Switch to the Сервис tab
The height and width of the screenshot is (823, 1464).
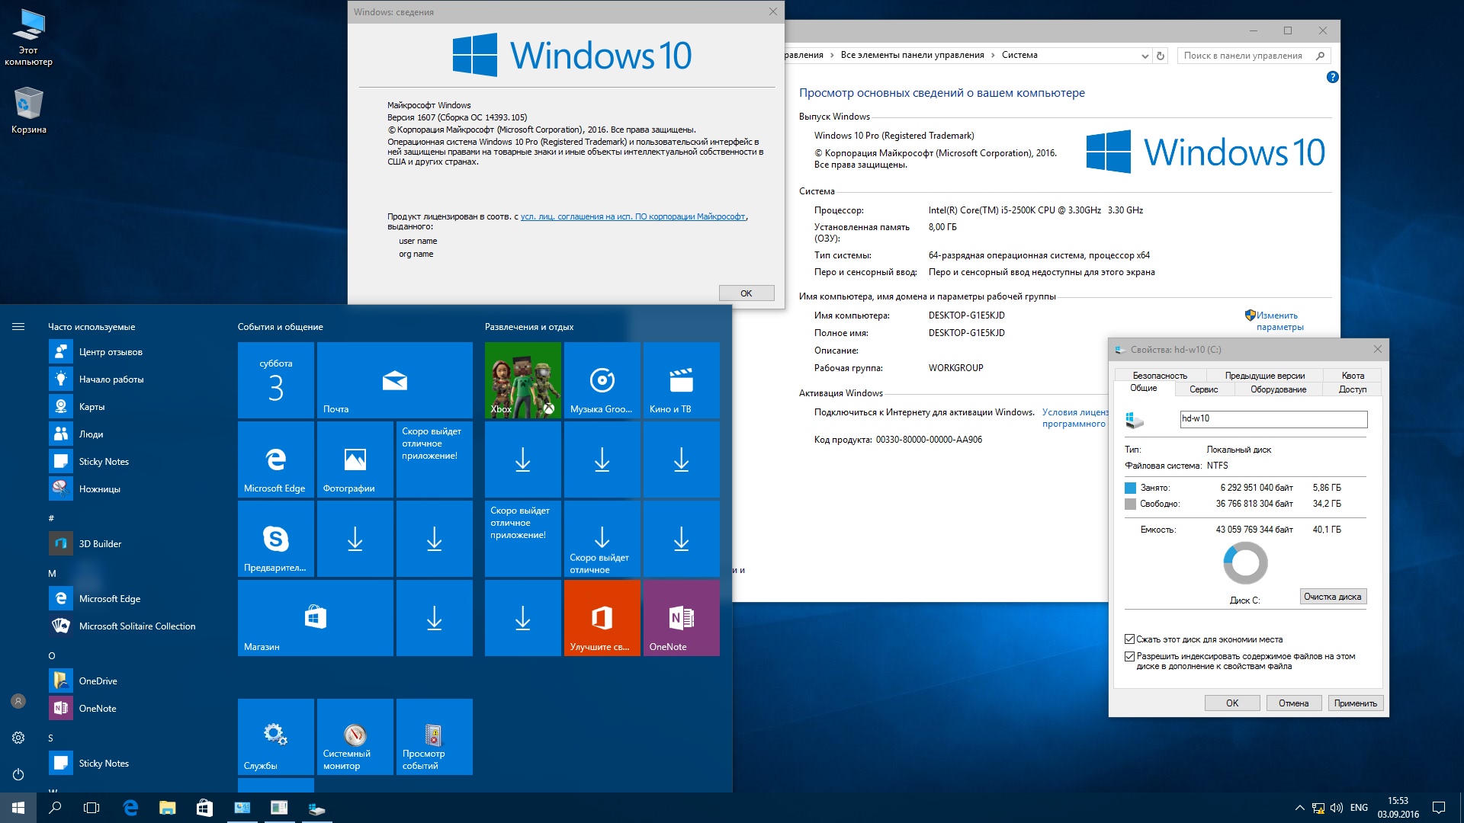[1203, 389]
